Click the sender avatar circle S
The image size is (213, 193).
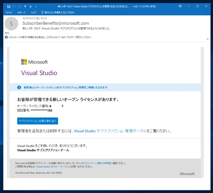[12, 24]
